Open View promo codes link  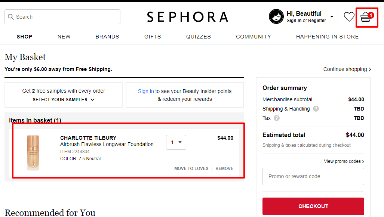pyautogui.click(x=344, y=161)
